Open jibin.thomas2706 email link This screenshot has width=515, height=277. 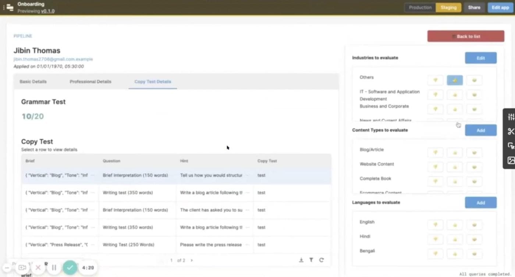(53, 59)
